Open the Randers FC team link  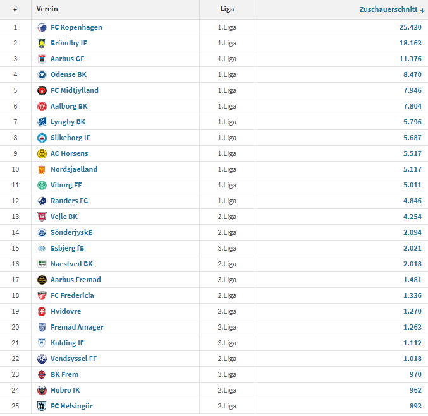pos(70,201)
